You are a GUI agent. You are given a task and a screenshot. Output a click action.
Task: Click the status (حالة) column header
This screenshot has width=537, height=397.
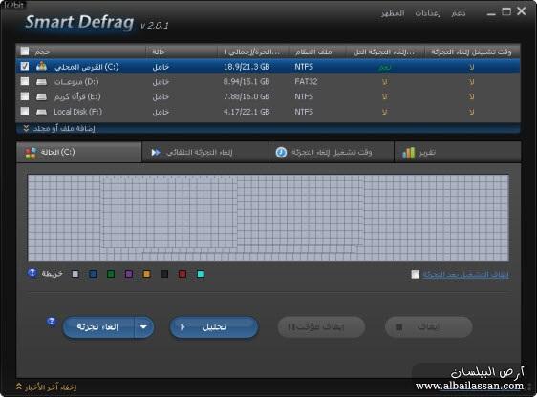click(182, 52)
